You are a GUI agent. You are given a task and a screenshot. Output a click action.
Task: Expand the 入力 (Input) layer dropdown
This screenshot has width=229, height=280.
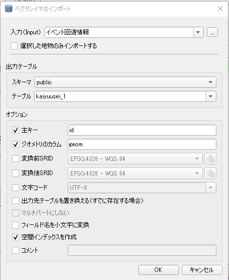[x=198, y=32]
